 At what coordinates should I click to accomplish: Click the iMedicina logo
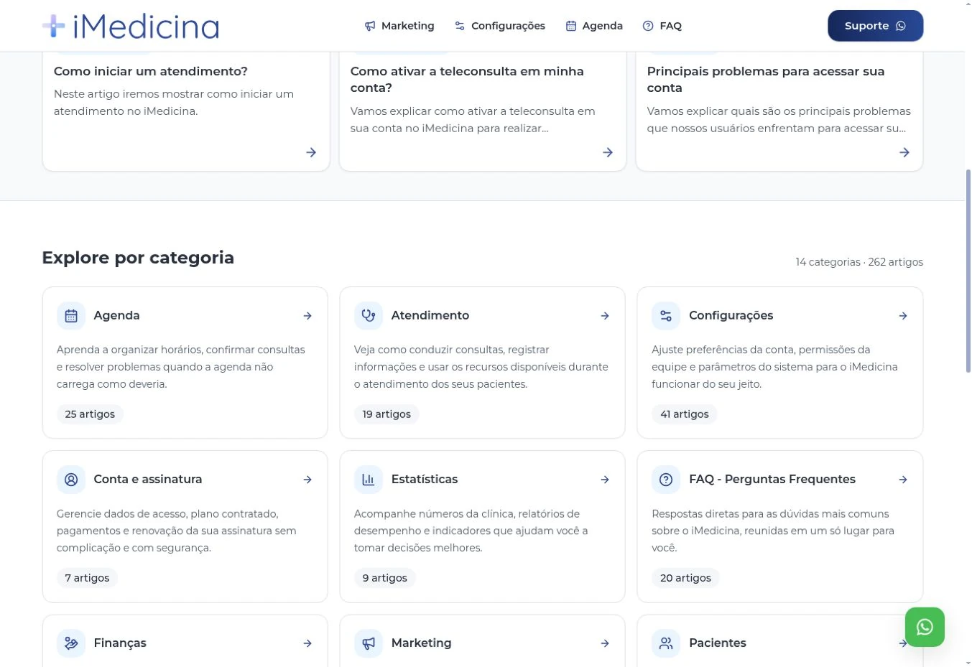point(131,27)
